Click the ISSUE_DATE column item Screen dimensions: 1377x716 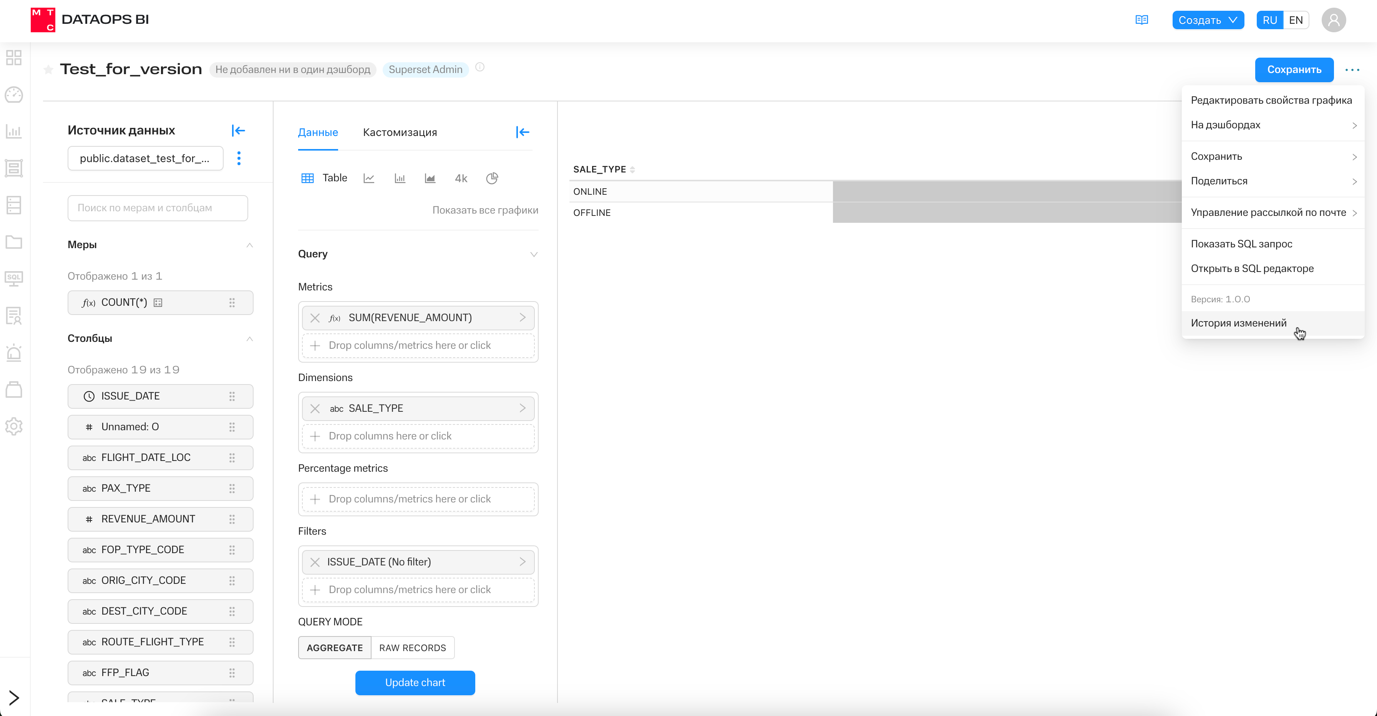point(160,396)
